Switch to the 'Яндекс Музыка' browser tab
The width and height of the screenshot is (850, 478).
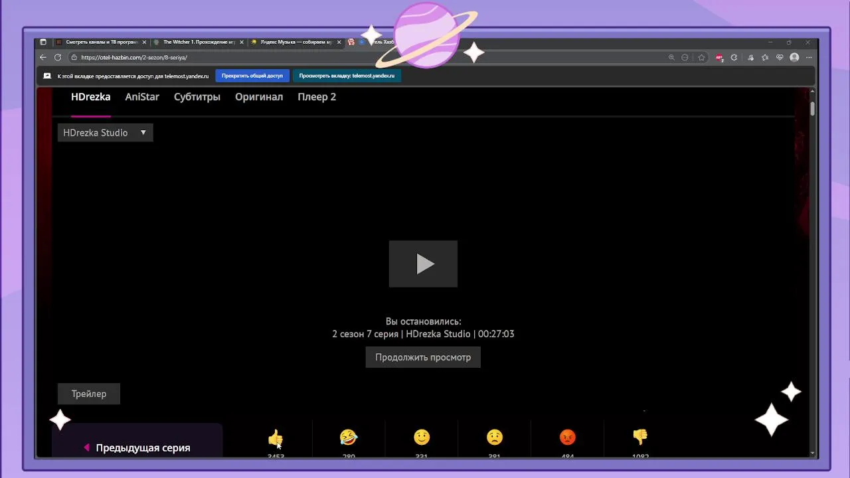296,42
